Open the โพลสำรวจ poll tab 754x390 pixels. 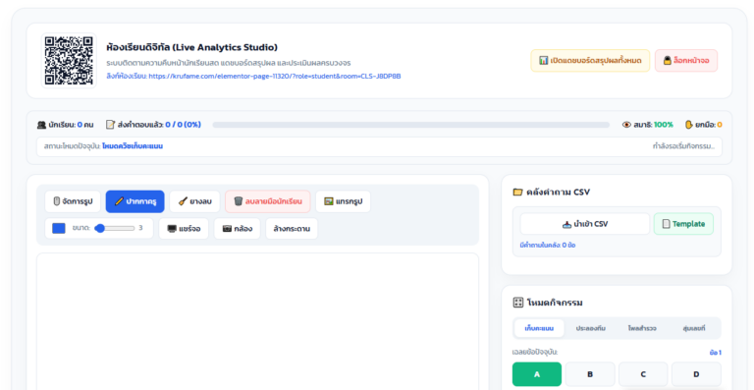[642, 328]
